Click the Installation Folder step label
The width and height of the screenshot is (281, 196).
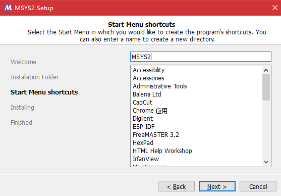point(35,77)
